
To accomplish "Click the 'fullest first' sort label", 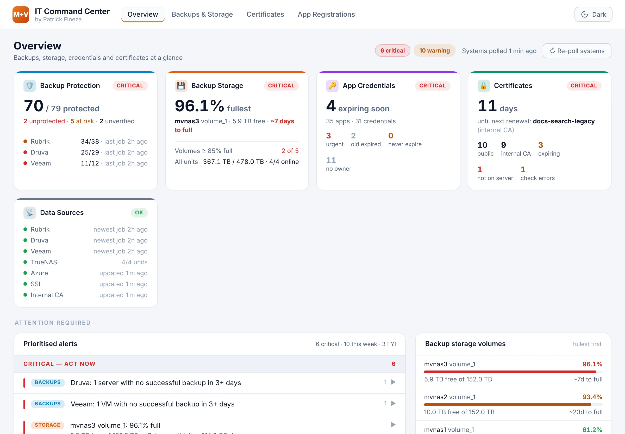I will [x=587, y=344].
